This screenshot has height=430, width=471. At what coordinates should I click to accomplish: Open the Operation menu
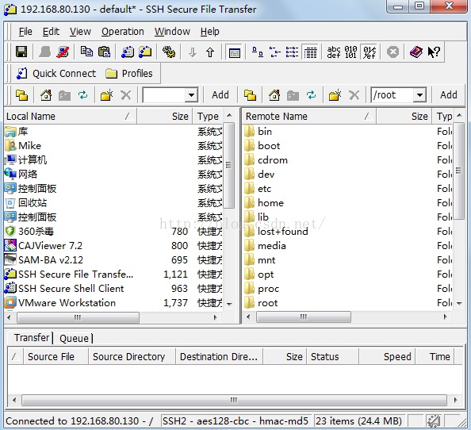coord(123,32)
